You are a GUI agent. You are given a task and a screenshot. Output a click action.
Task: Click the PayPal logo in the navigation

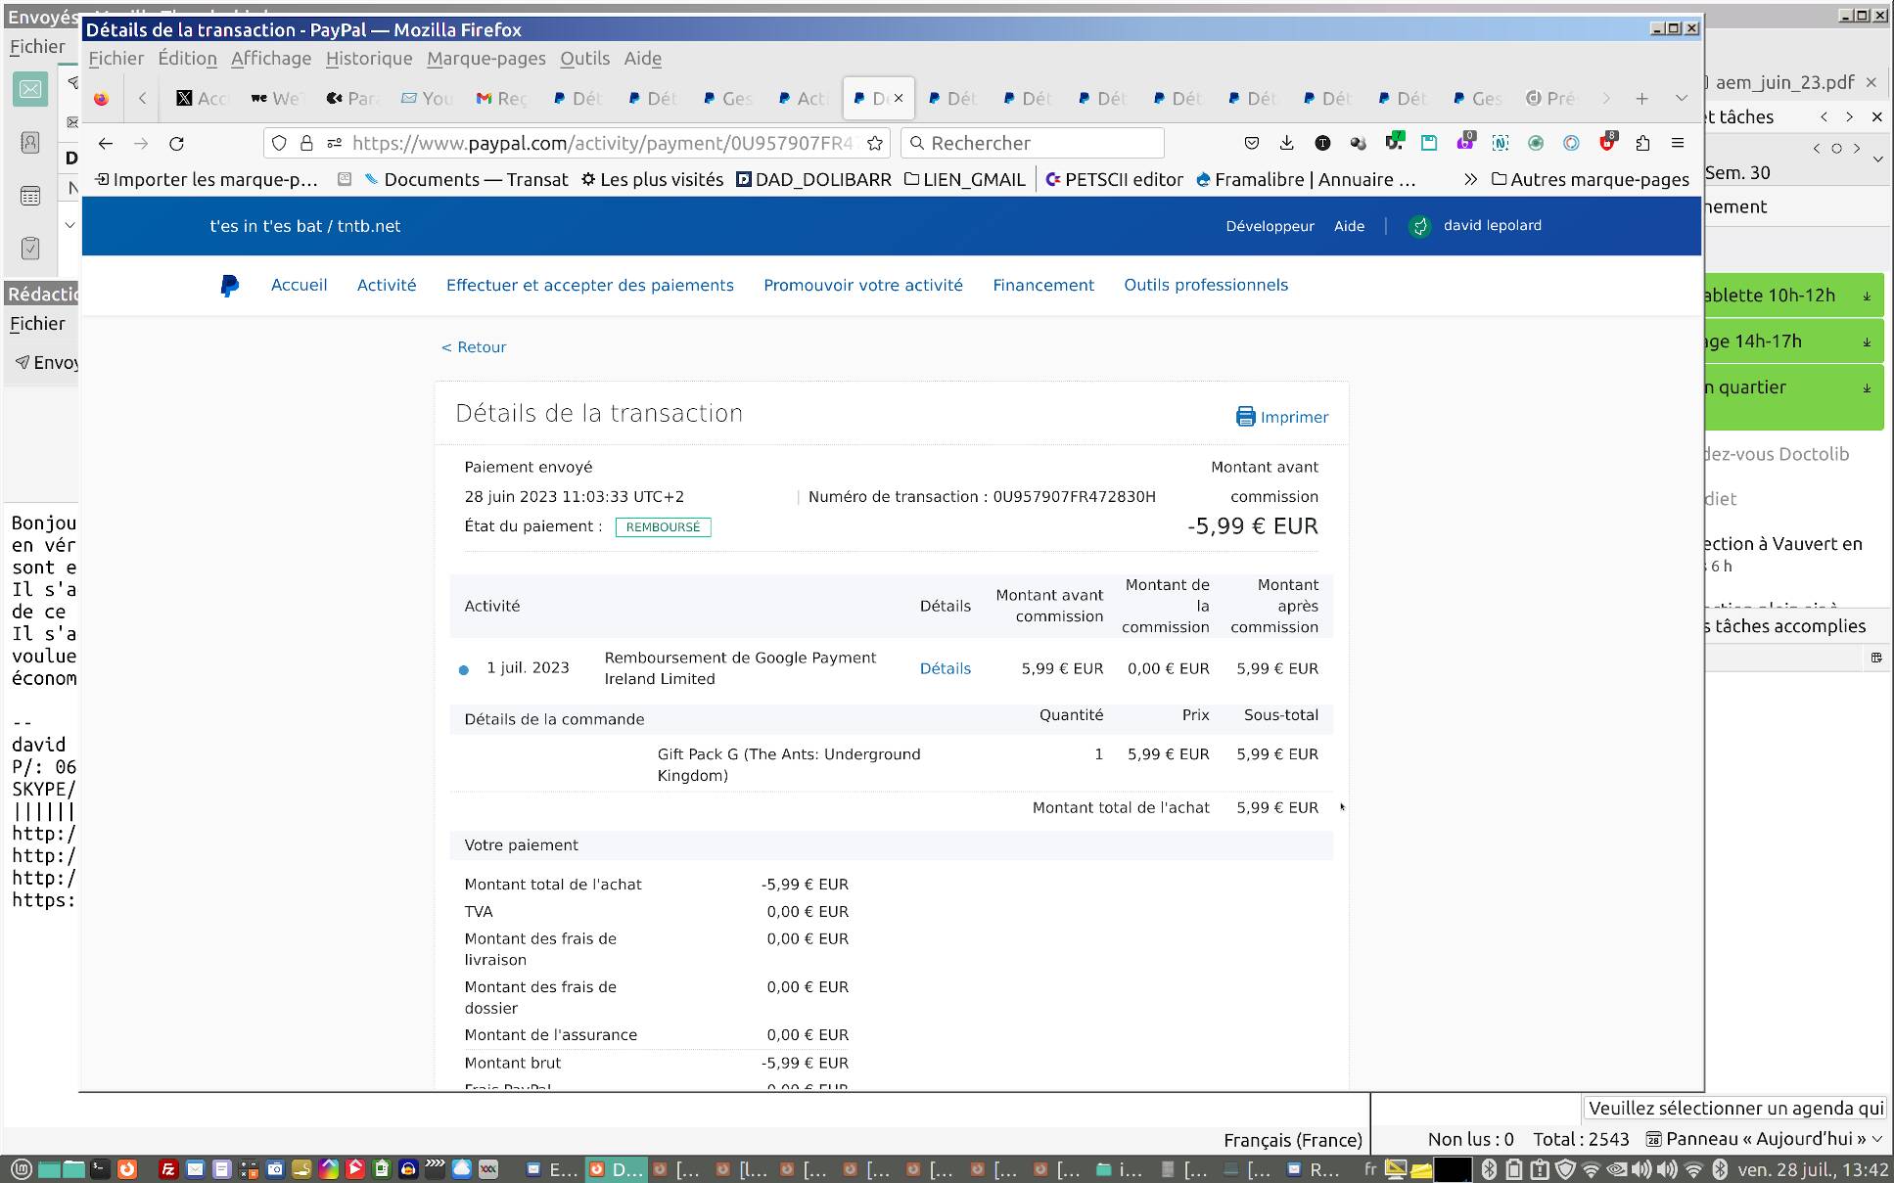click(x=229, y=286)
